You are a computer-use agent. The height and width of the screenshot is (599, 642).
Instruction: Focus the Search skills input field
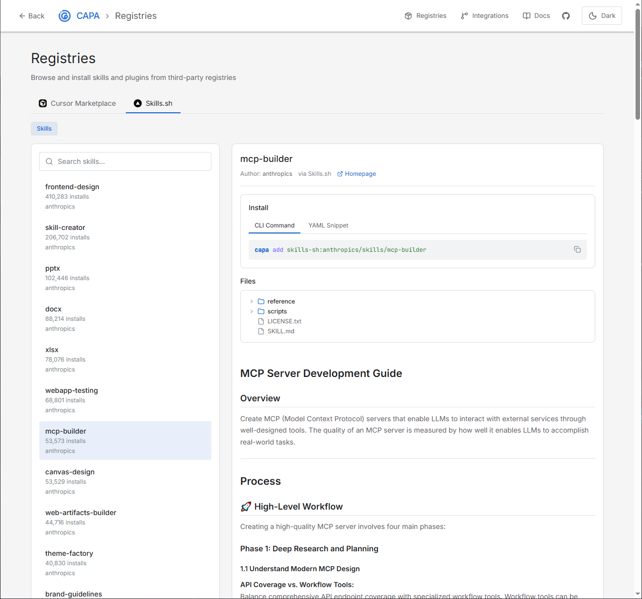tap(125, 161)
